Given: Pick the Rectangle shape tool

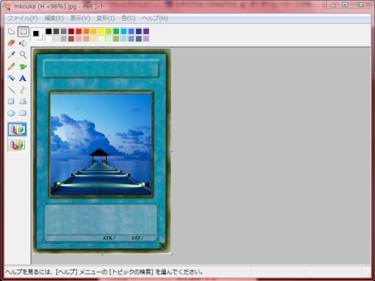Looking at the screenshot, I should click(x=11, y=102).
